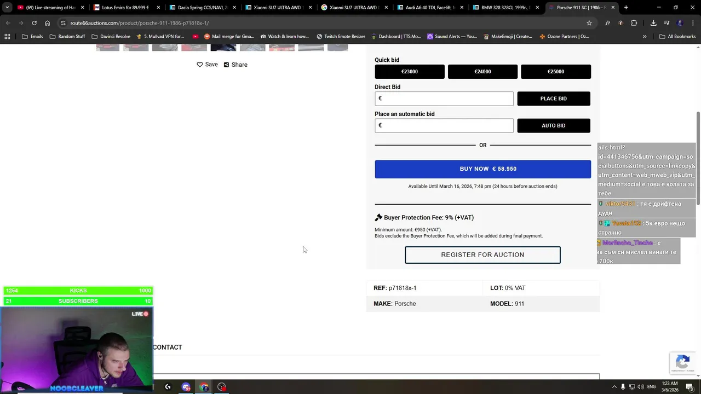
Task: Click REGISTER FOR AUCTION button
Action: coord(482,255)
